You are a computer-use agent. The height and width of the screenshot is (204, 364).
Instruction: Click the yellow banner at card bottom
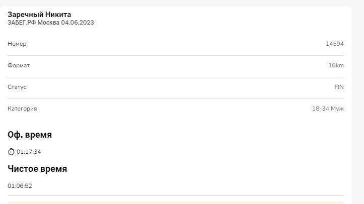(x=176, y=203)
